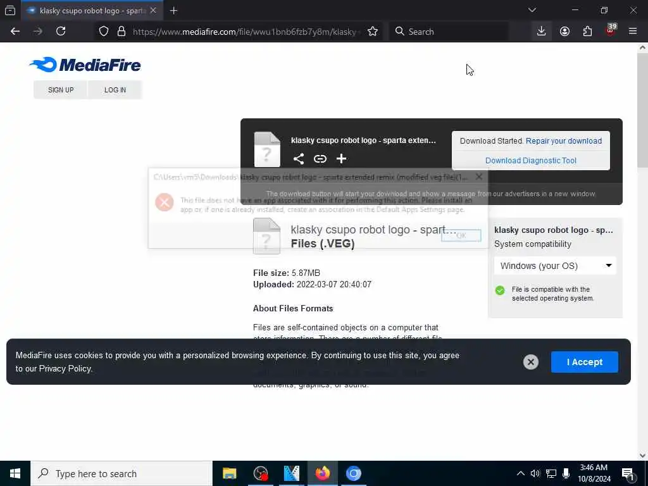Click Repair your download link
Viewport: 648px width, 486px height.
pyautogui.click(x=564, y=141)
